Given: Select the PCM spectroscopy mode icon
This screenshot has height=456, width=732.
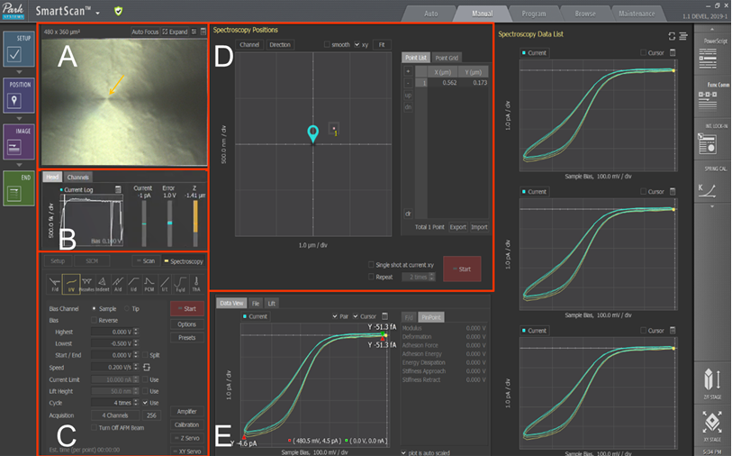Looking at the screenshot, I should 149,284.
